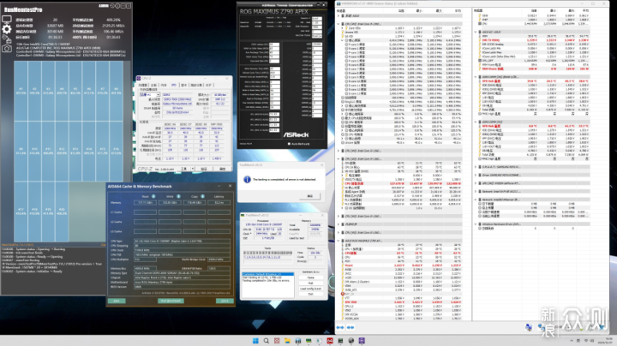Click Mail button in TestMem5 window
The width and height of the screenshot is (617, 346).
point(310,283)
